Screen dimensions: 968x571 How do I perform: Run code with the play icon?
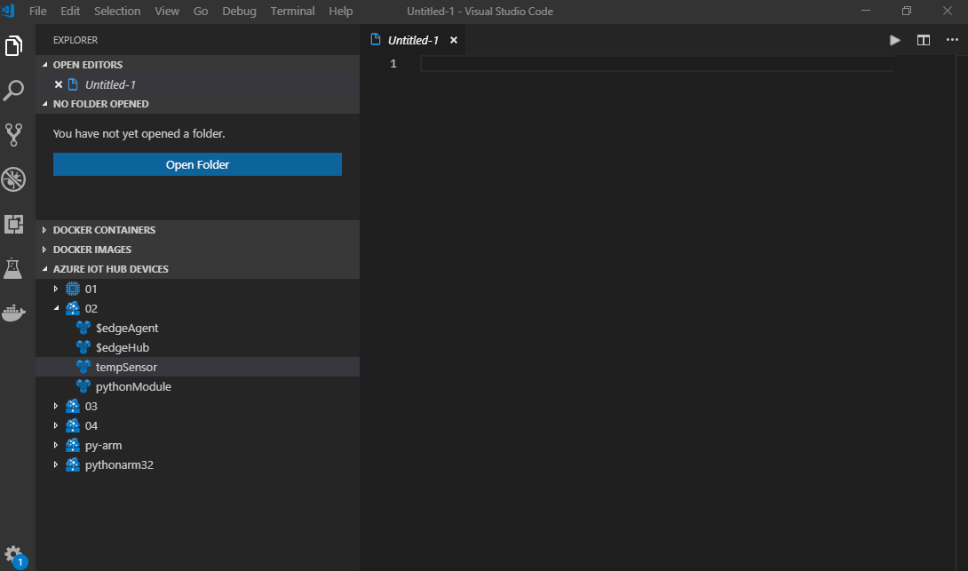tap(894, 40)
